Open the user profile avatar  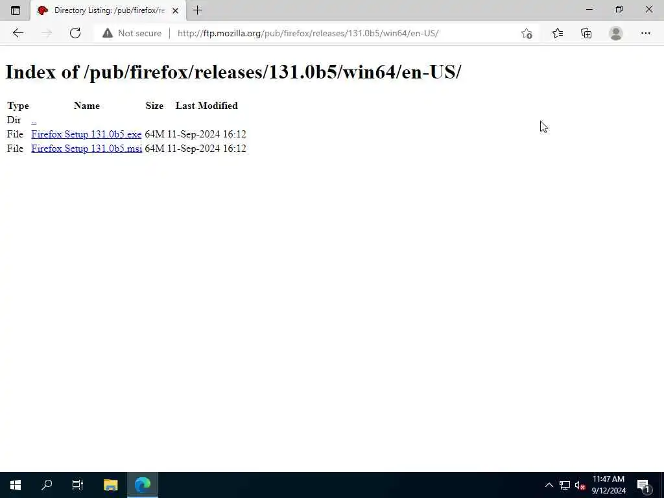tap(616, 33)
